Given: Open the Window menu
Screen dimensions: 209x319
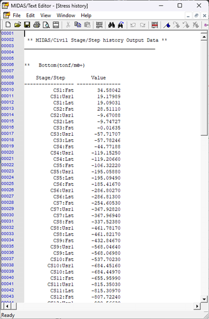Looking at the screenshot, I should 66,16.
